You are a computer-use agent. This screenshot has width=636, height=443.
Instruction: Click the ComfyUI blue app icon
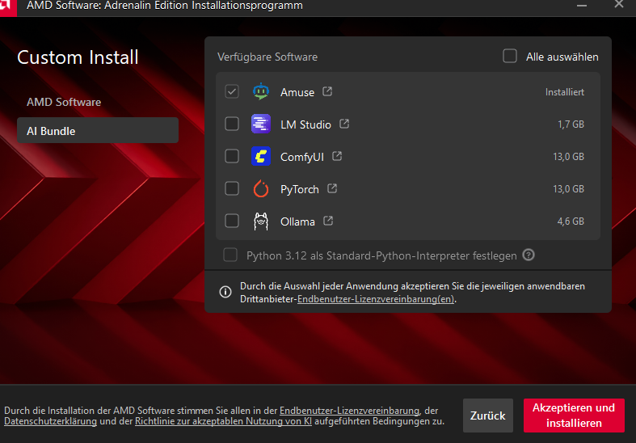tap(261, 156)
